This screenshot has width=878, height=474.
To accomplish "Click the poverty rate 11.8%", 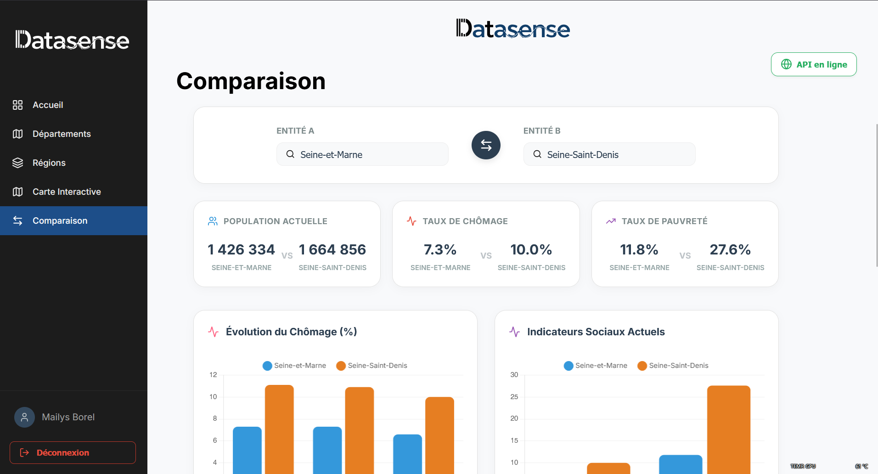I will [639, 249].
